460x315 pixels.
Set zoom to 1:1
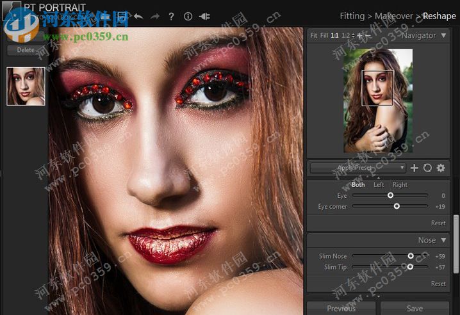point(334,35)
